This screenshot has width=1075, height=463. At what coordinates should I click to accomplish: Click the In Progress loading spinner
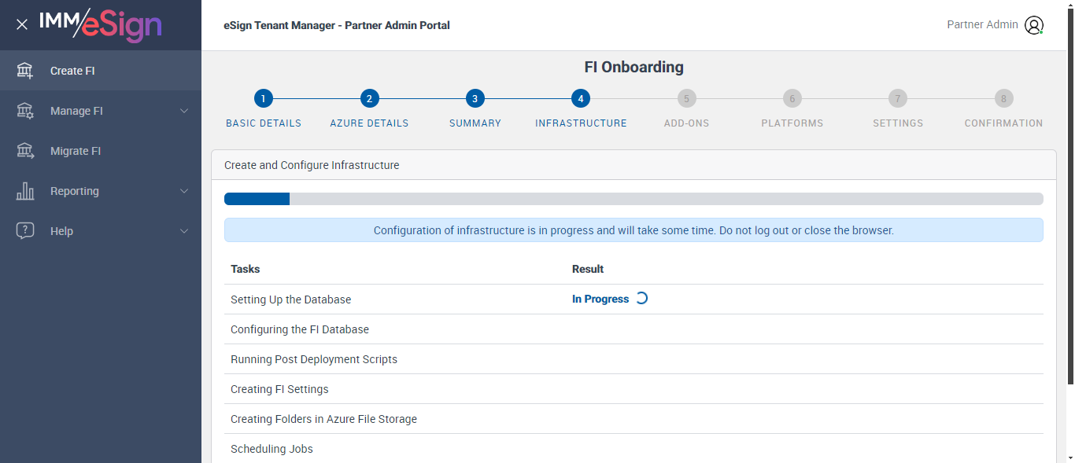(641, 299)
